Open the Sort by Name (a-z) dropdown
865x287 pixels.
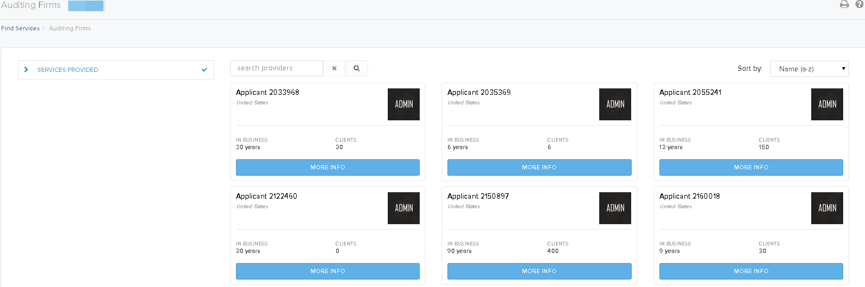(x=810, y=69)
